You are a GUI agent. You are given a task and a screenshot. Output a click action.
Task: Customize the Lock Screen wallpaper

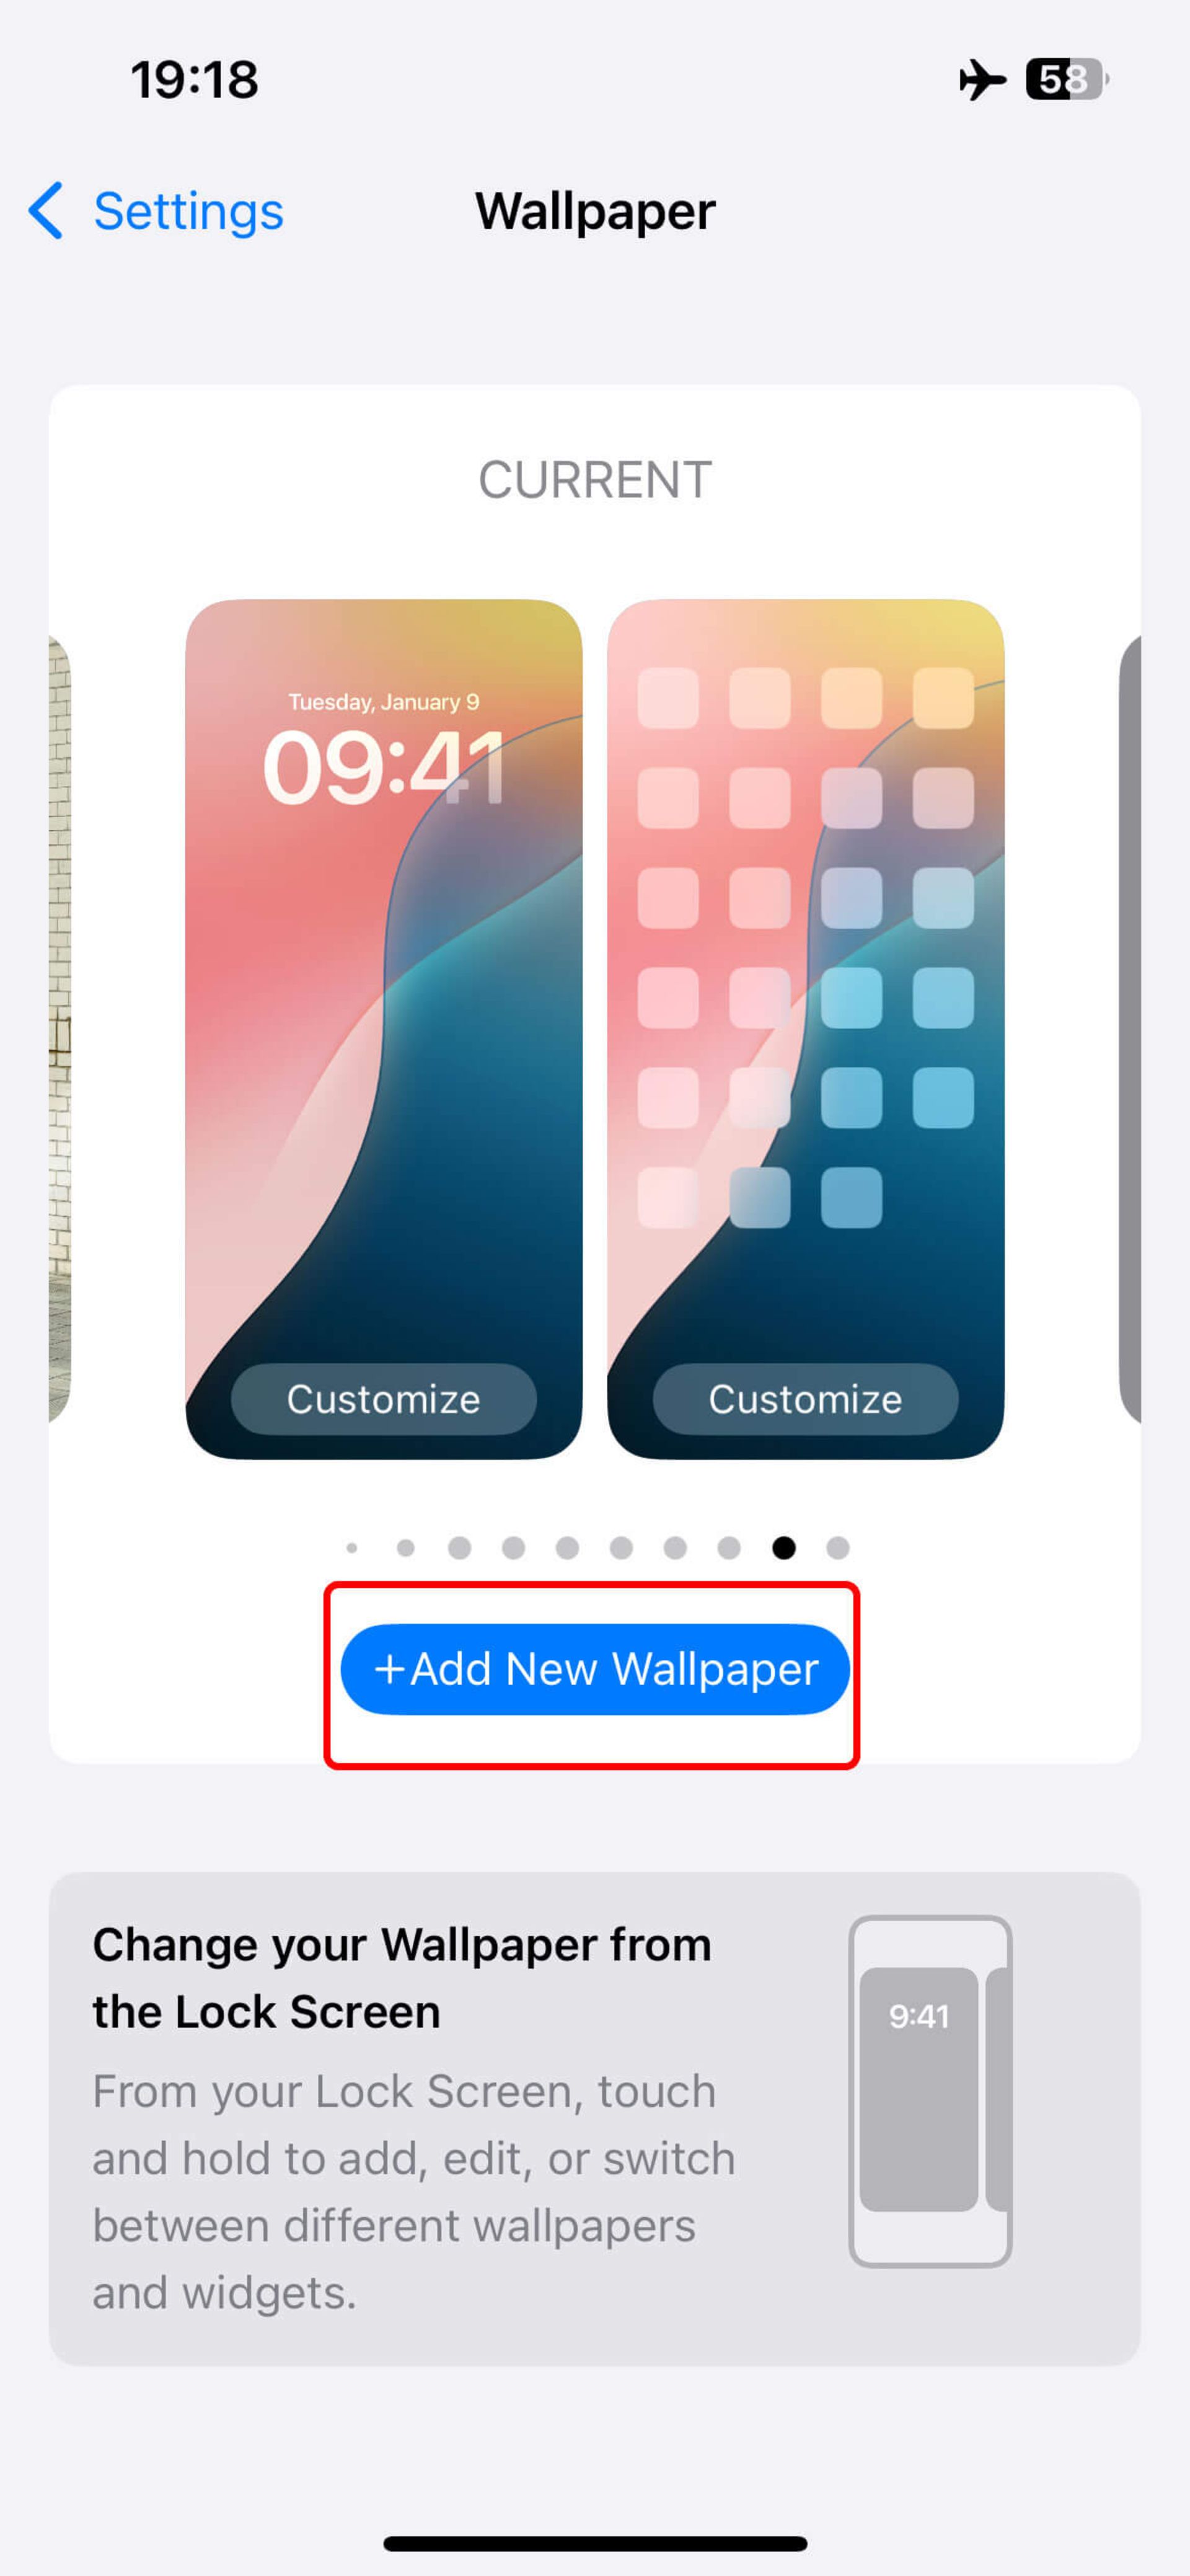[x=384, y=1398]
